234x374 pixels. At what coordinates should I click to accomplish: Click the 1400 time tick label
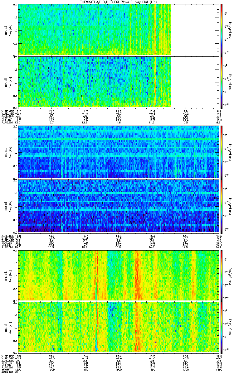(x=85, y=369)
